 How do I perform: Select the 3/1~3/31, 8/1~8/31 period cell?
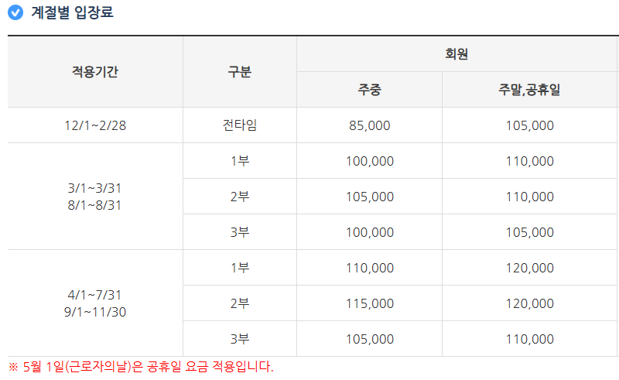click(x=95, y=197)
